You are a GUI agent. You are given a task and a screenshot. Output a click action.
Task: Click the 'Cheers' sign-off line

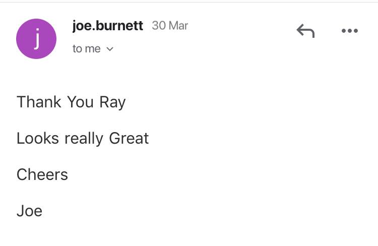42,174
